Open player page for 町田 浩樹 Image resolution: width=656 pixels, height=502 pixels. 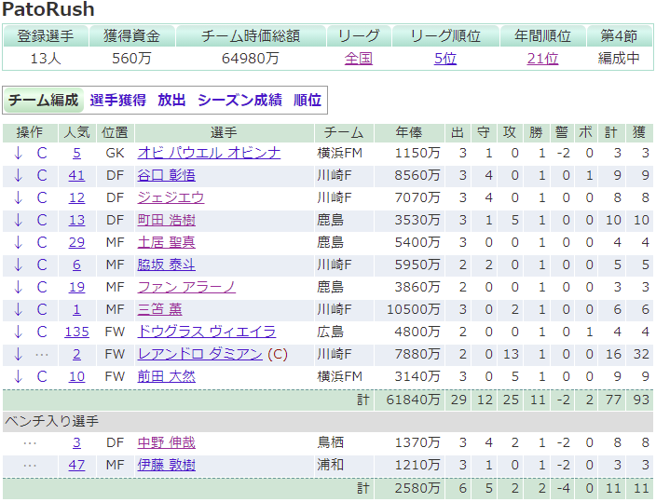click(166, 220)
